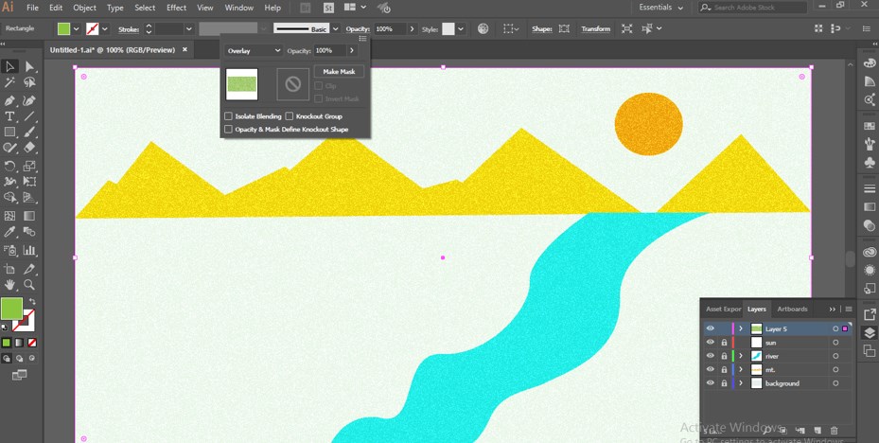Toggle background layer visibility eye
This screenshot has width=879, height=443.
click(711, 383)
